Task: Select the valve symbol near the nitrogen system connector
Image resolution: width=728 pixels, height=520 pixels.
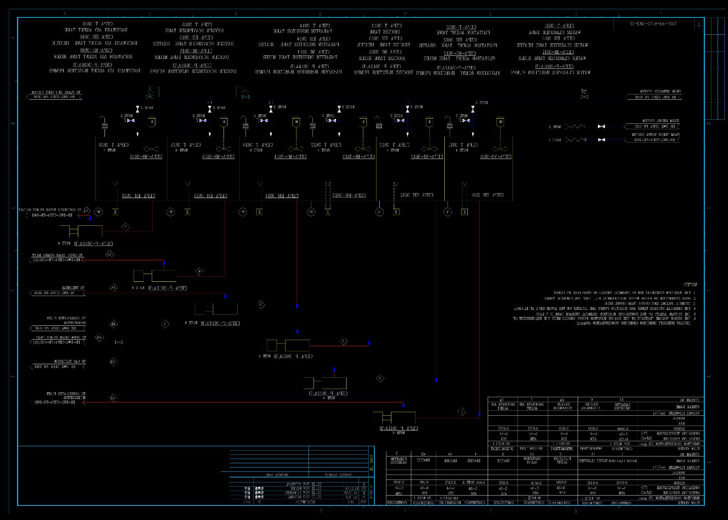Action: (x=584, y=94)
